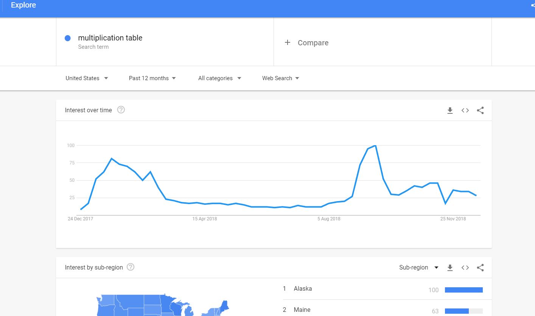This screenshot has height=316, width=535.
Task: Click the Explore header title
Action: pos(23,5)
